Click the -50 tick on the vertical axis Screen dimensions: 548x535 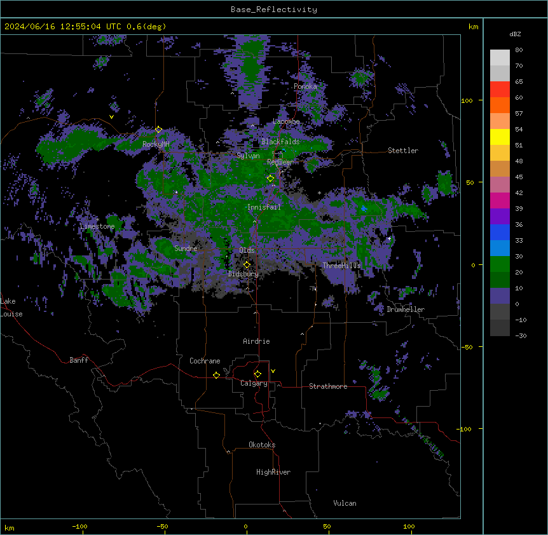point(467,347)
